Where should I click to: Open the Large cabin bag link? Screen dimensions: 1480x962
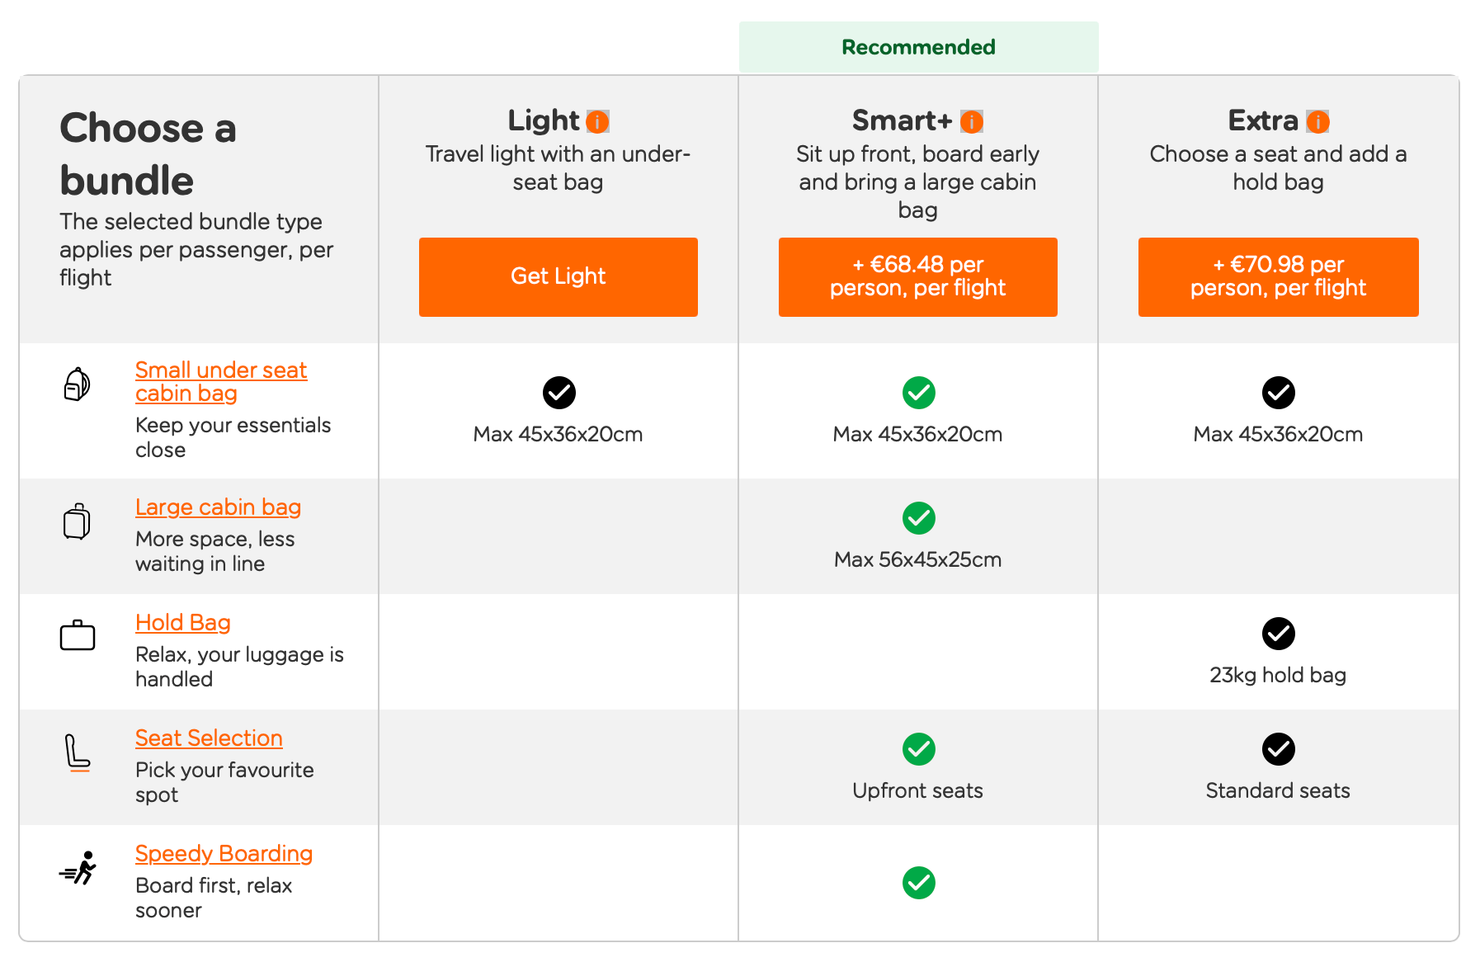(x=219, y=507)
